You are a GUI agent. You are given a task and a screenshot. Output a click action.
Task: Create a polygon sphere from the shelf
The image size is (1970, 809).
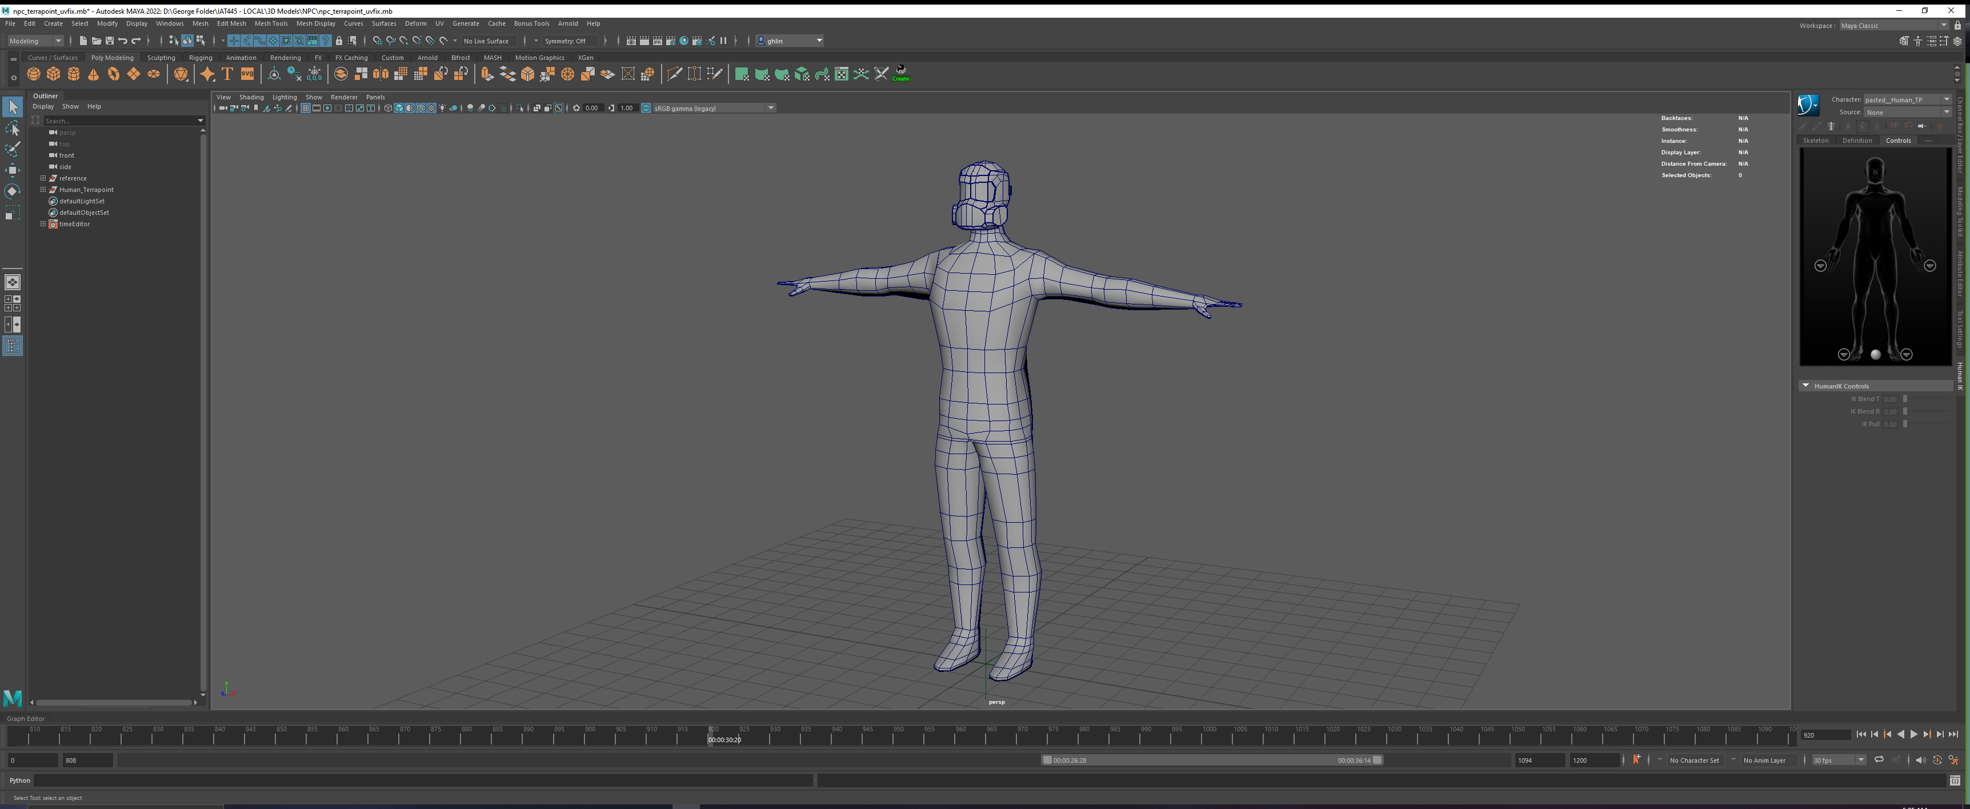pos(34,74)
